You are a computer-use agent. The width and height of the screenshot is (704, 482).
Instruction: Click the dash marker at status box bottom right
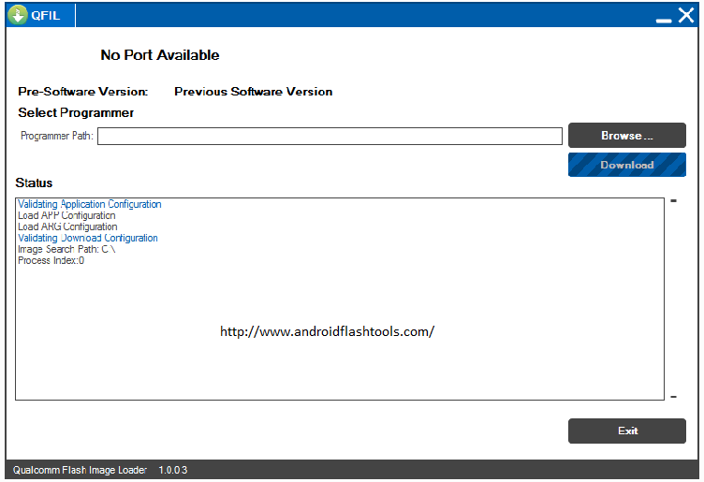673,397
